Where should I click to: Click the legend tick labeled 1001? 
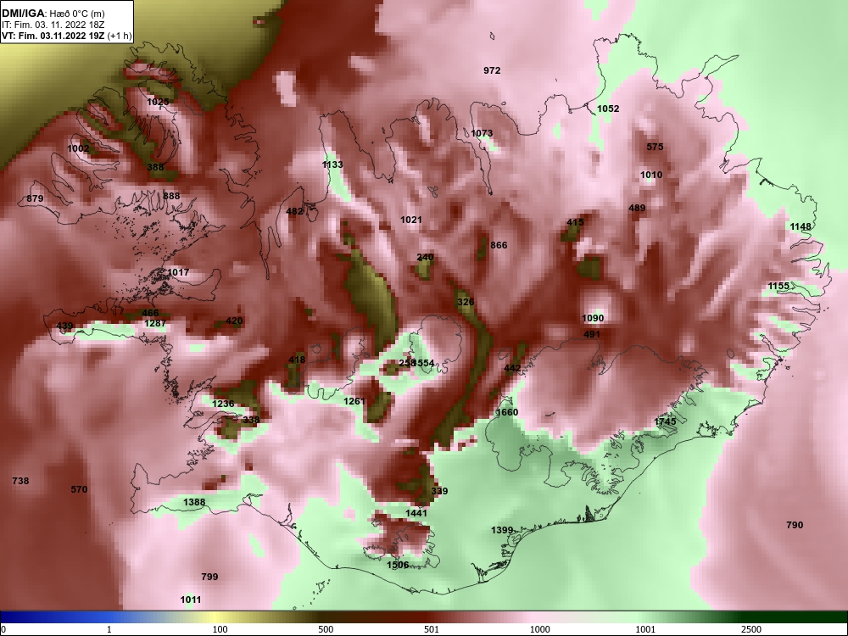645,629
